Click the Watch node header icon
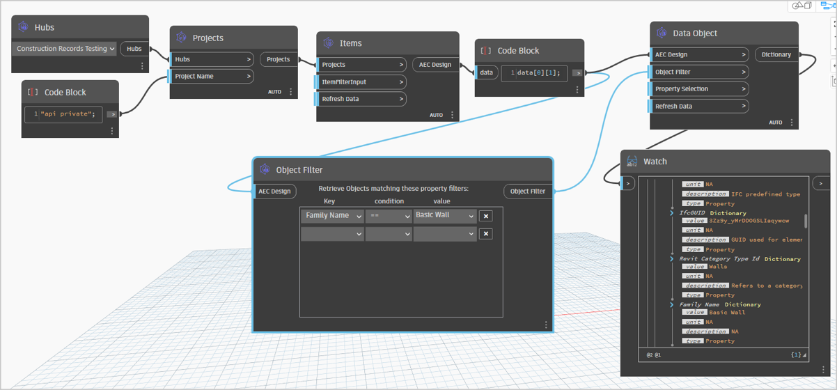 pyautogui.click(x=632, y=162)
